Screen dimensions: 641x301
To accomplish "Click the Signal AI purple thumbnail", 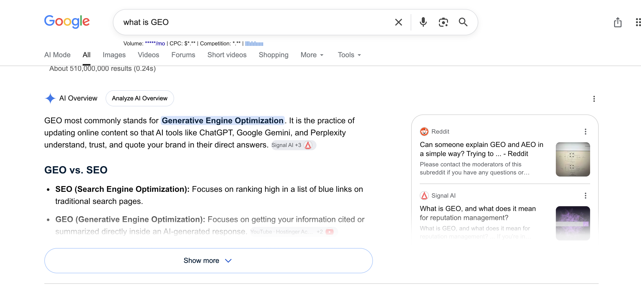I will point(573,223).
